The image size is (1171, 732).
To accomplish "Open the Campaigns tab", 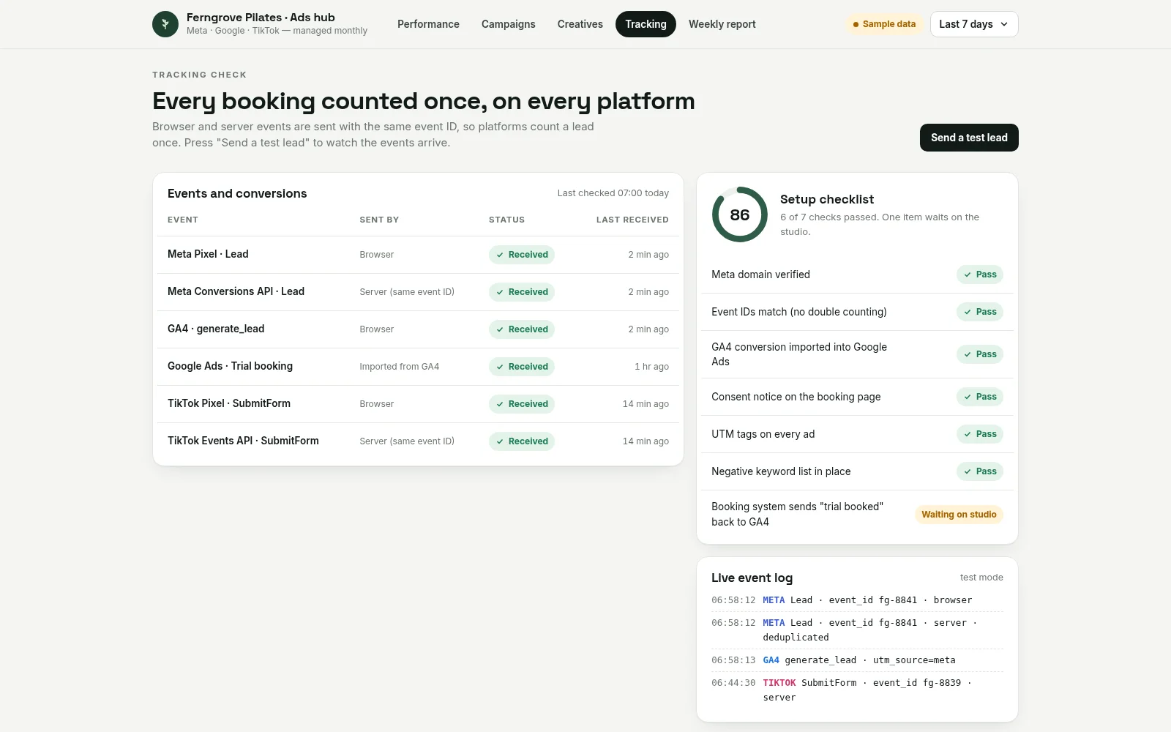I will point(509,24).
